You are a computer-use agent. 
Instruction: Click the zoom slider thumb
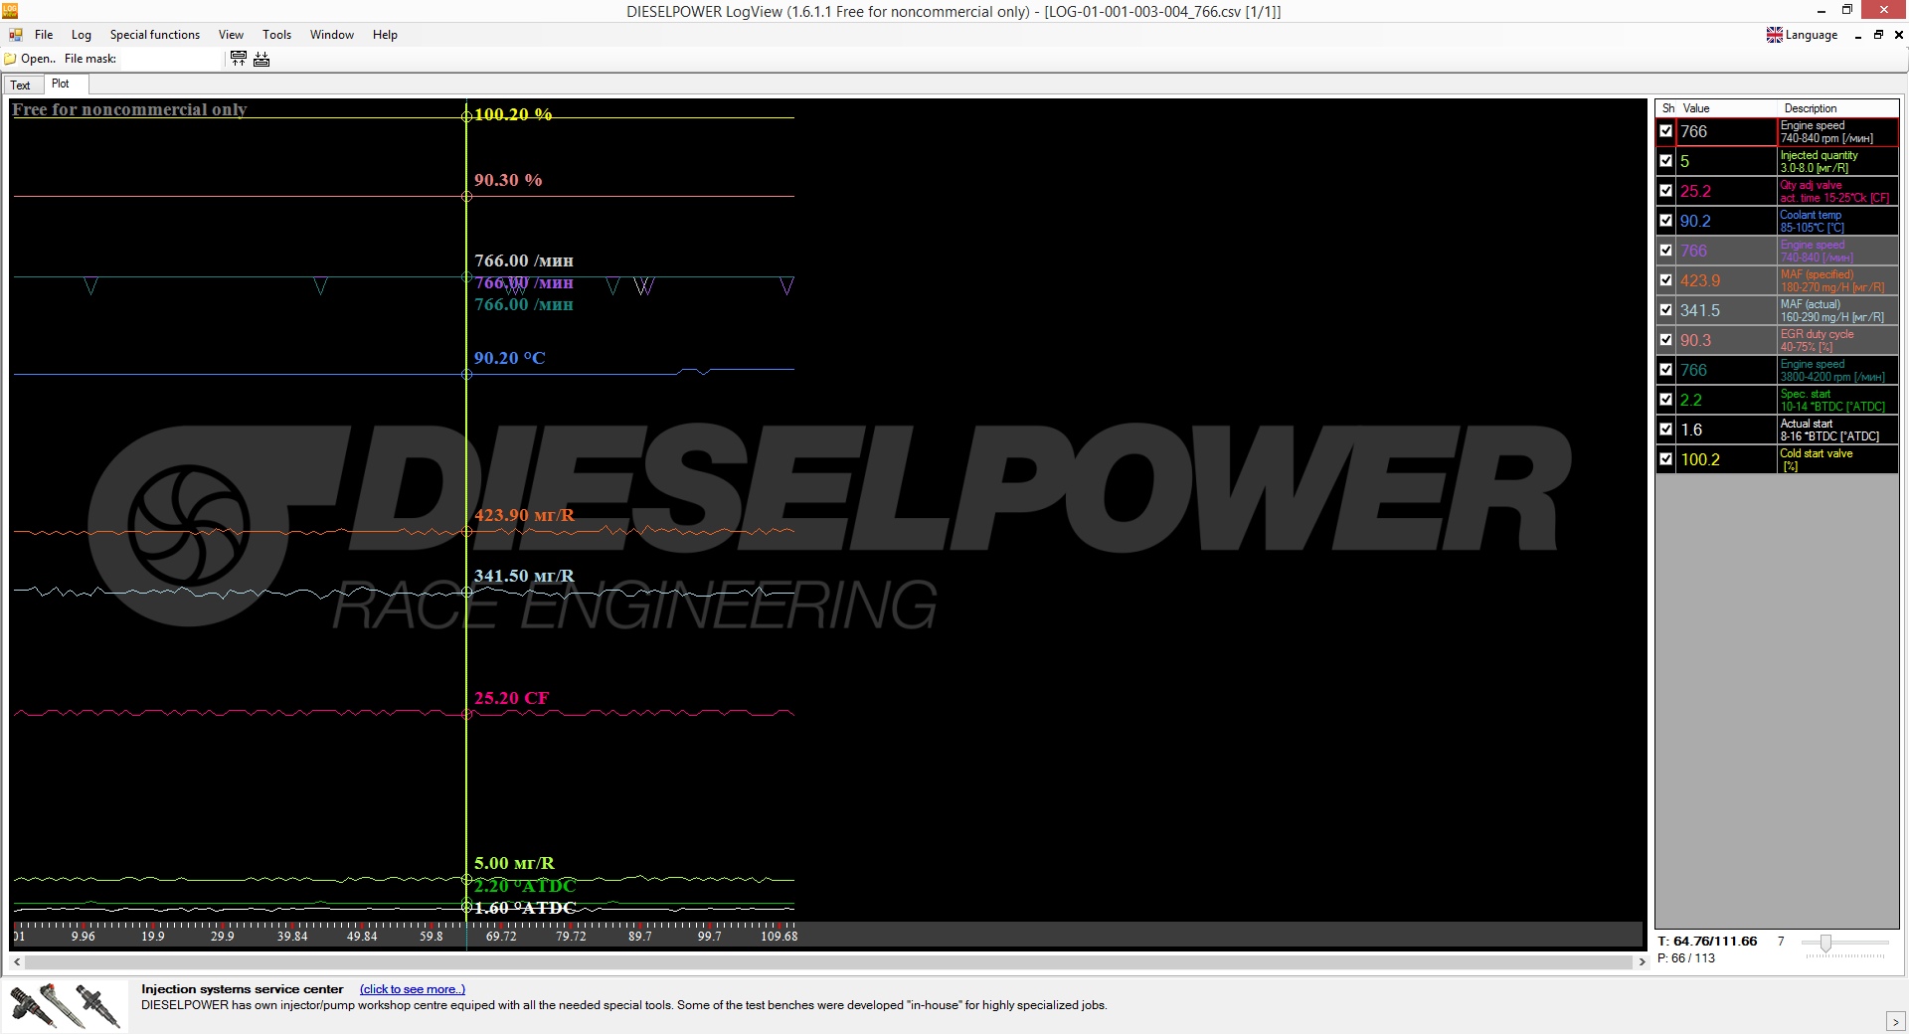(1825, 943)
